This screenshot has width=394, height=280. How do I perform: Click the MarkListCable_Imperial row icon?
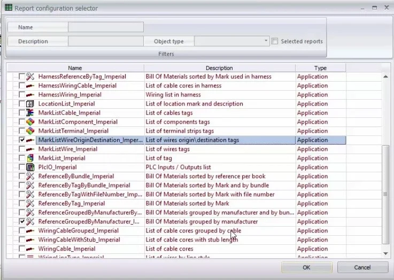[30, 113]
